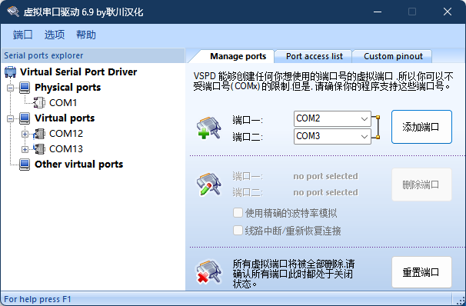Click the delete-all-ports icon with the red X
Image resolution: width=466 pixels, height=306 pixels.
click(x=209, y=271)
